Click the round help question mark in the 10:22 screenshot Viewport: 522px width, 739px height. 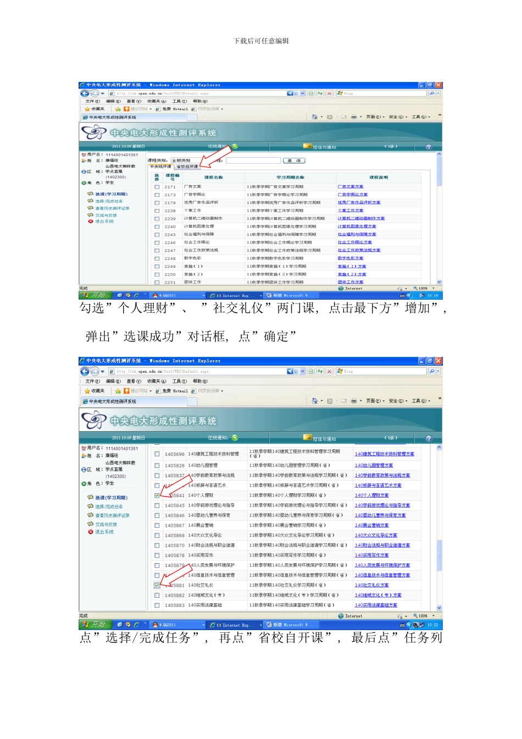pos(429,439)
